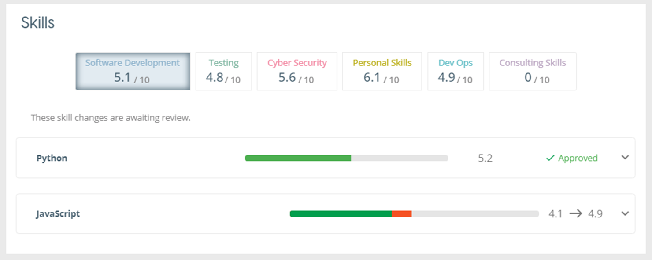Click the Approved status label
Screen dimensions: 652x260
pos(578,158)
